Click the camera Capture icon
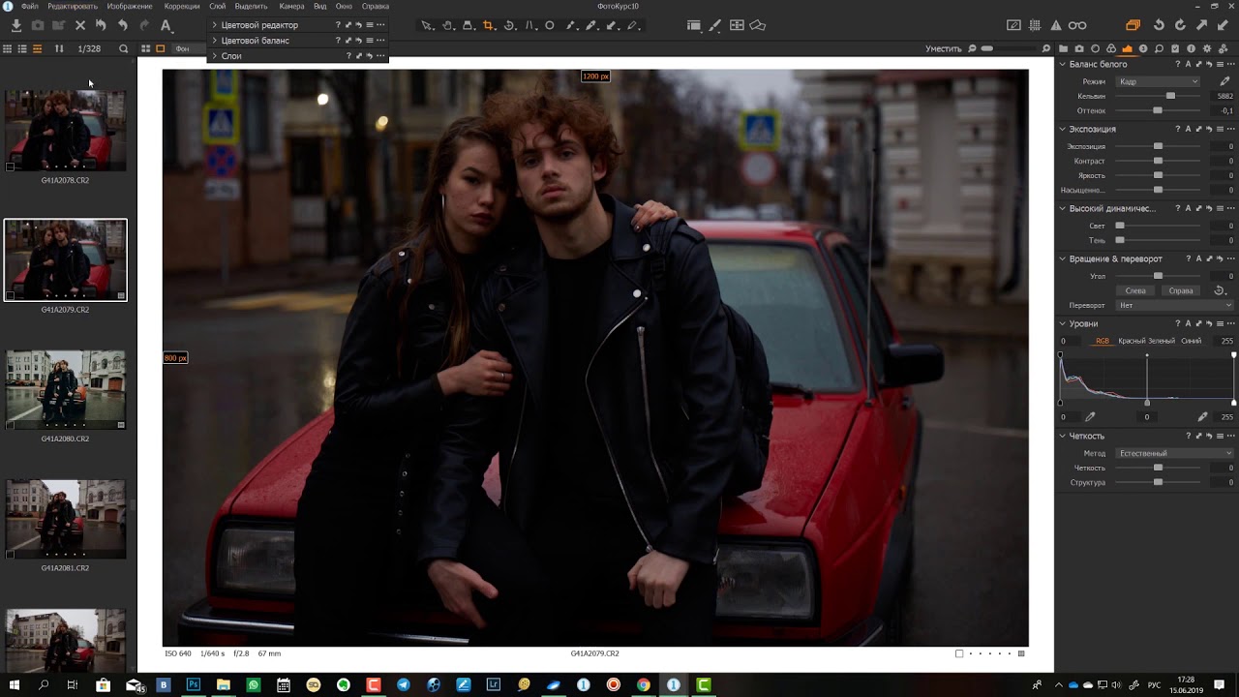This screenshot has height=697, width=1239. click(38, 25)
